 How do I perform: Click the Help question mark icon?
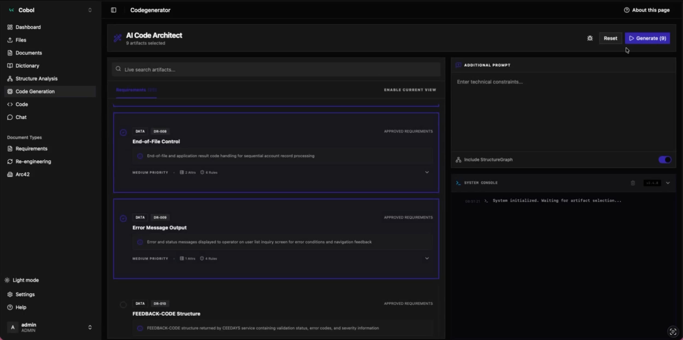(10, 307)
